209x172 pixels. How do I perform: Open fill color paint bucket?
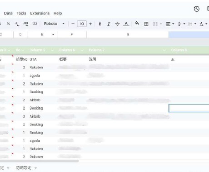(137, 23)
